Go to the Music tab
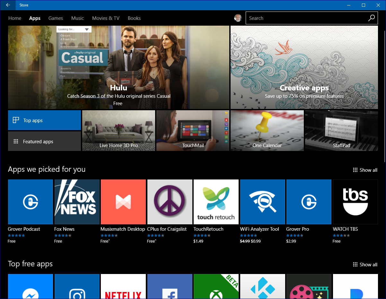Viewport: 386px width, 299px height. click(77, 18)
